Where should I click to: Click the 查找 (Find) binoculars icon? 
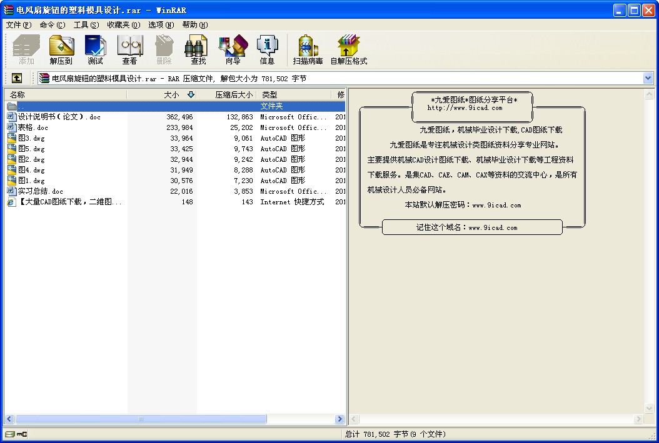tap(198, 49)
